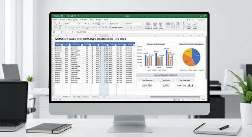The image size is (252, 137).
Task: Click the Align Right icon
Action: tap(99, 28)
